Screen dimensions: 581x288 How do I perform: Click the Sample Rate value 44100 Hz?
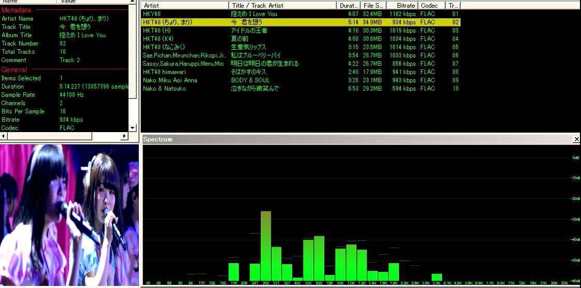point(72,95)
